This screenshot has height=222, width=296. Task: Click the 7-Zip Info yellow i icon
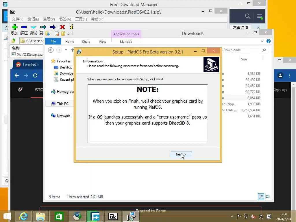[72, 27]
